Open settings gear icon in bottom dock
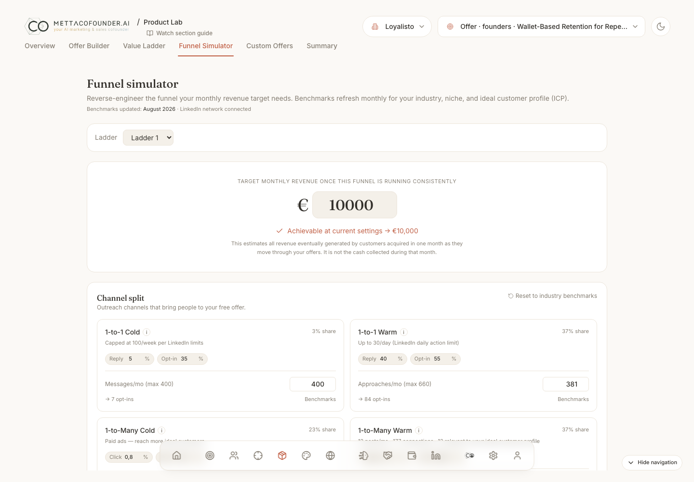The height and width of the screenshot is (482, 694). pos(493,455)
